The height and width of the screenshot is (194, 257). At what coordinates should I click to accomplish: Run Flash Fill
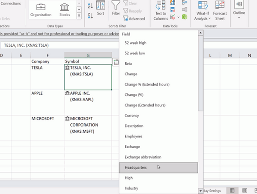173,2
